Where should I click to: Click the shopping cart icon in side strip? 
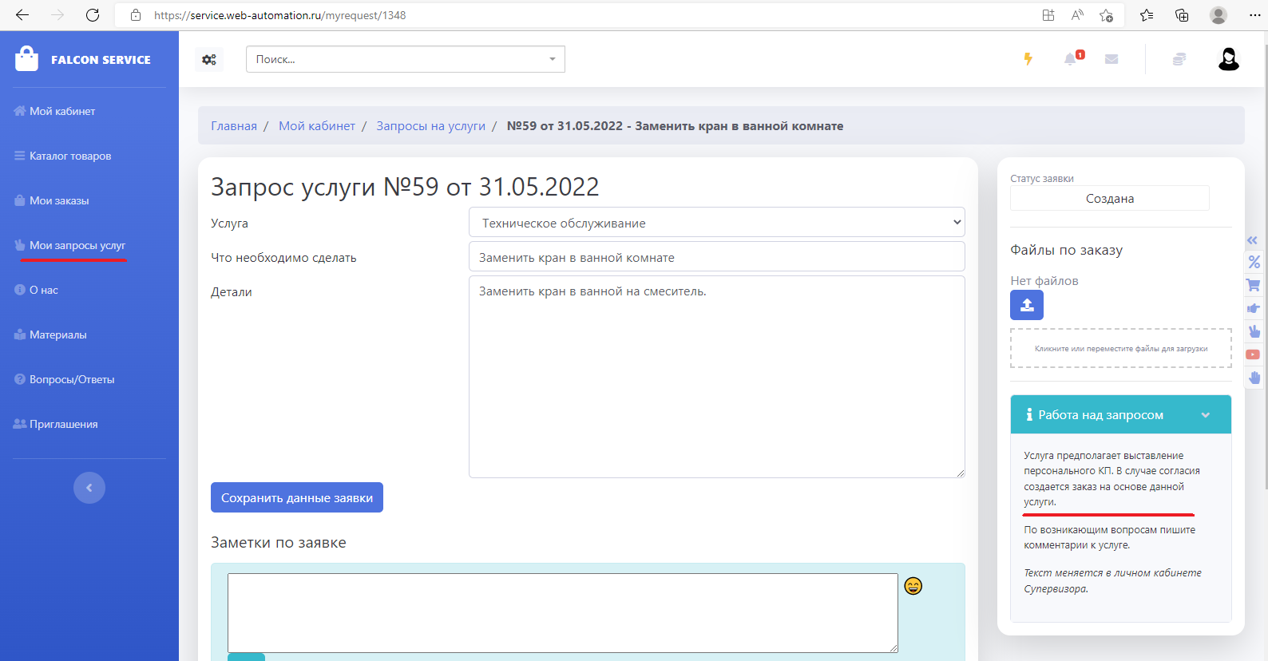(1254, 284)
